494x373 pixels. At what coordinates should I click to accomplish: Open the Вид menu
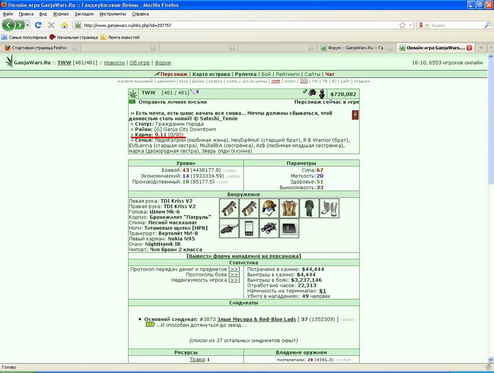(43, 14)
